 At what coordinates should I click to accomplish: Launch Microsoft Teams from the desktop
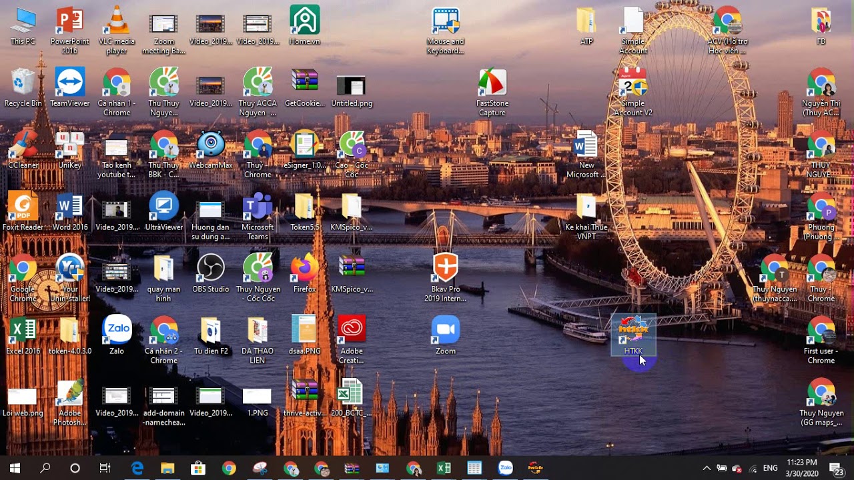tap(258, 216)
